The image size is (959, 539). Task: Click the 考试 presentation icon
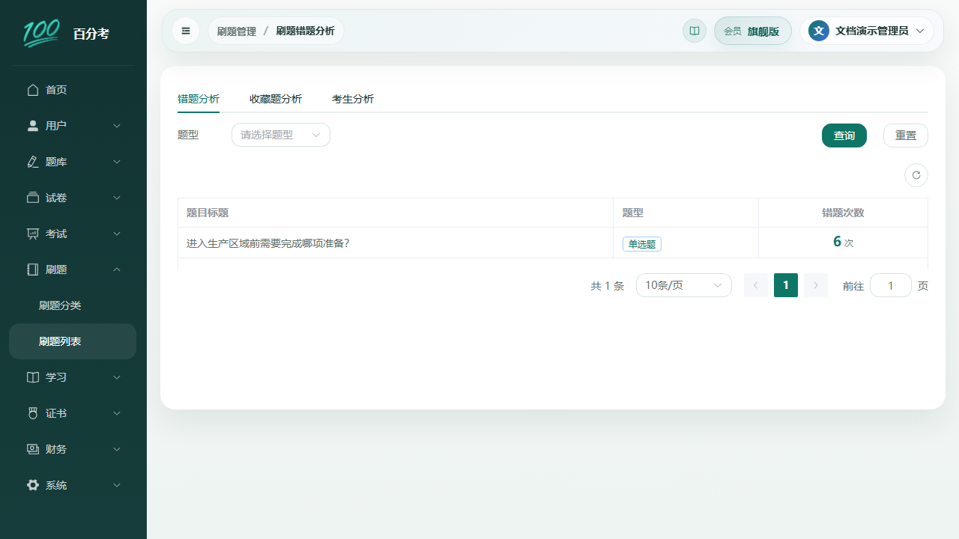[33, 234]
